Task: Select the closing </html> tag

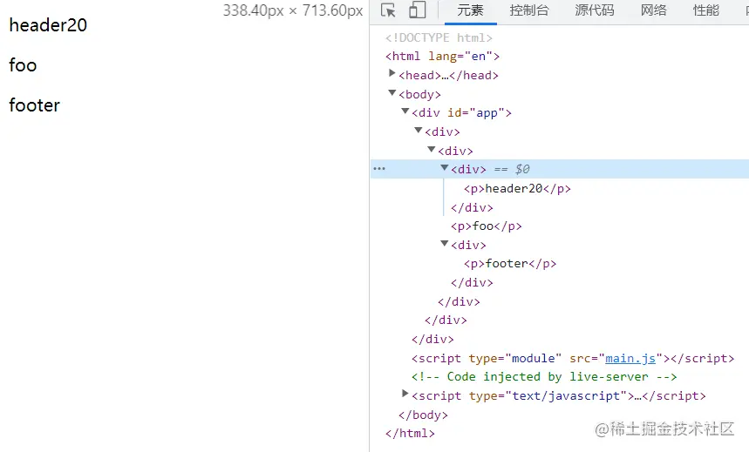Action: pos(410,434)
